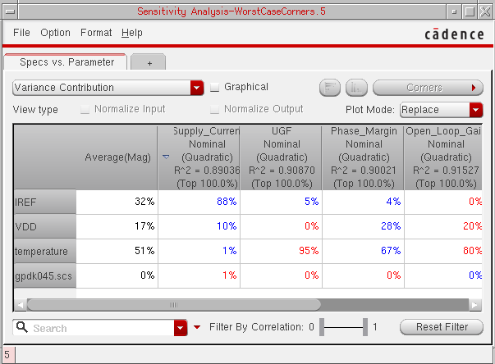Select the gpdk045.scs row header
Viewport: 495px width, 364px height.
(x=45, y=275)
